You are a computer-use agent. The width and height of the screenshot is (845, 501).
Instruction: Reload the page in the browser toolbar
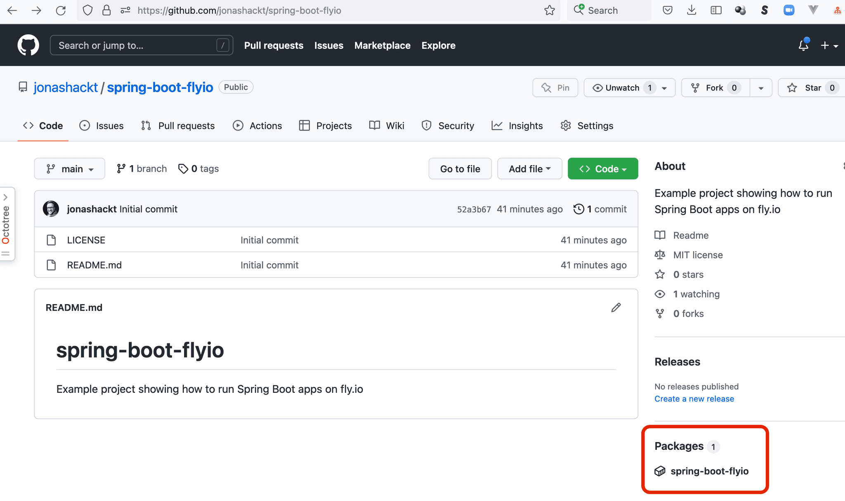coord(61,10)
